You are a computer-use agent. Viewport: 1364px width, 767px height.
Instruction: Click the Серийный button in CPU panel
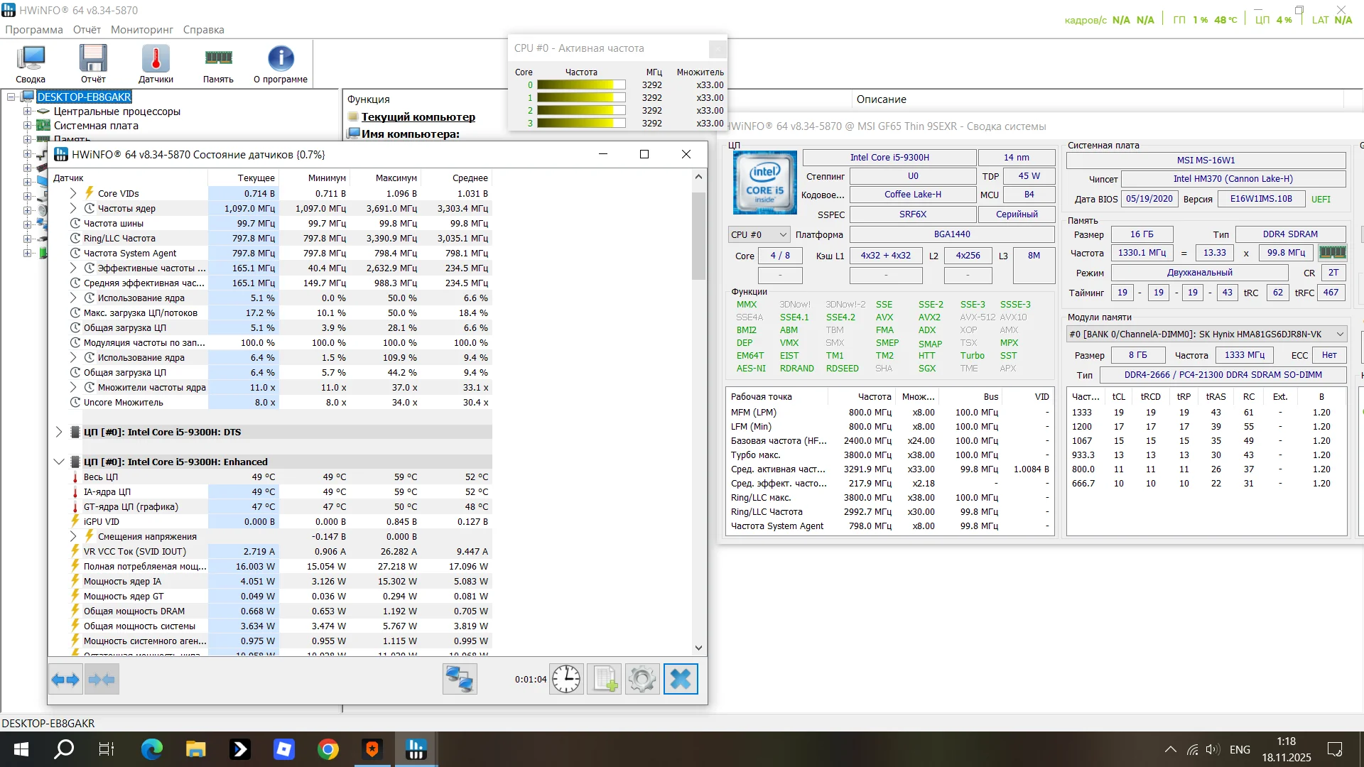tap(1016, 214)
